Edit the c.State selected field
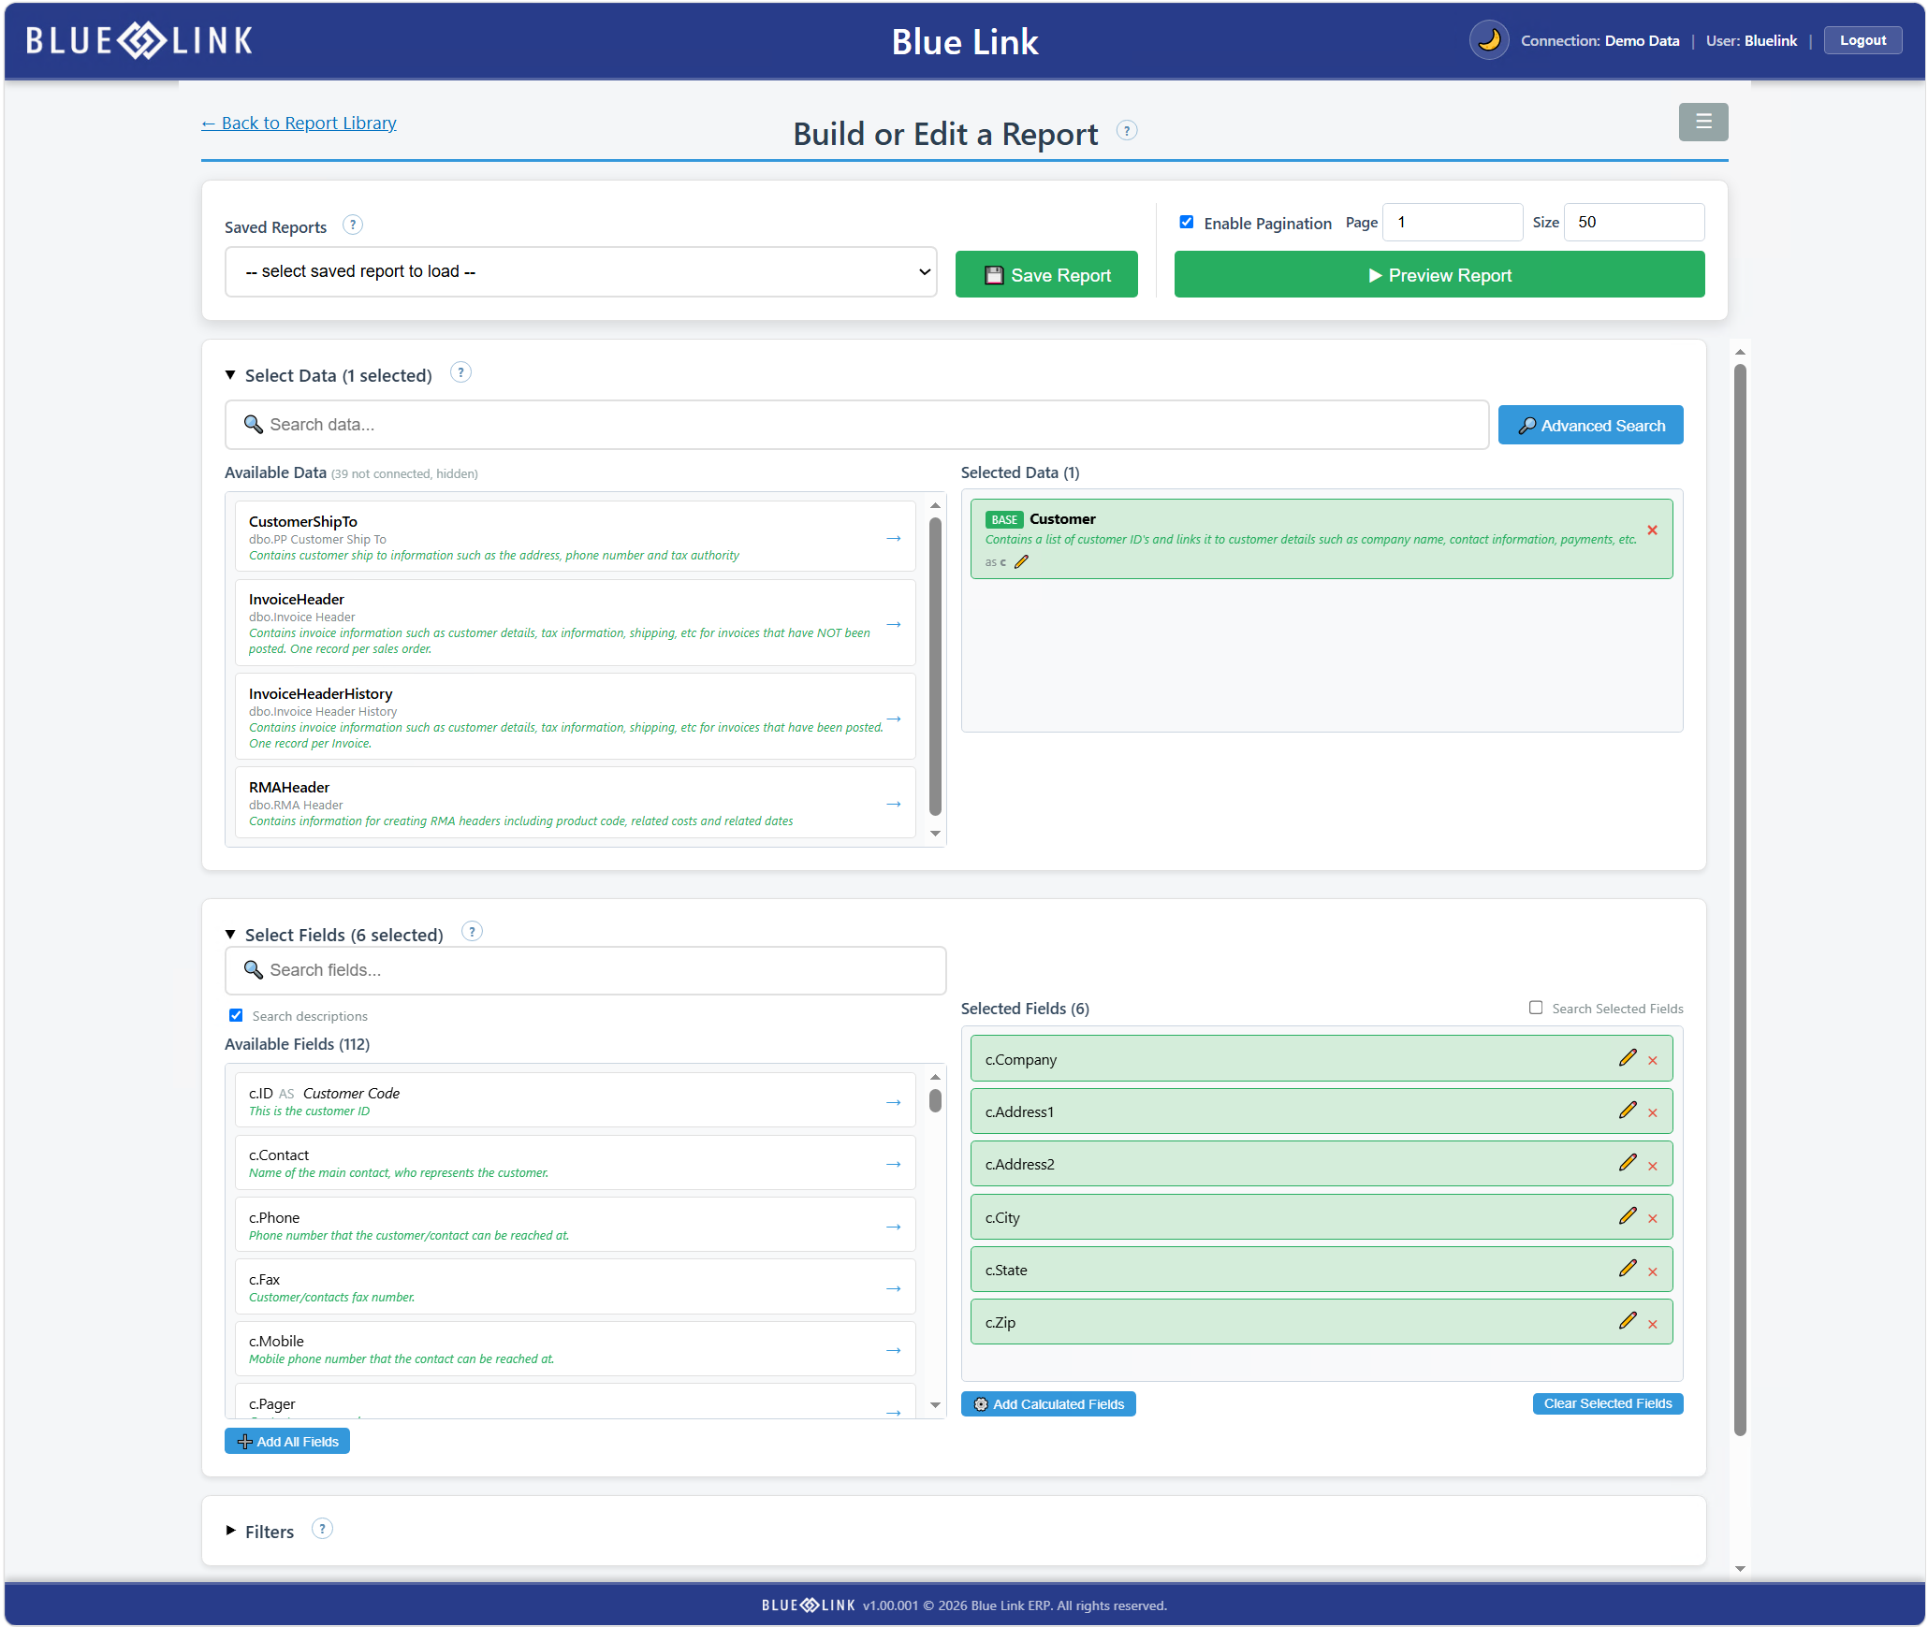 [x=1628, y=1268]
